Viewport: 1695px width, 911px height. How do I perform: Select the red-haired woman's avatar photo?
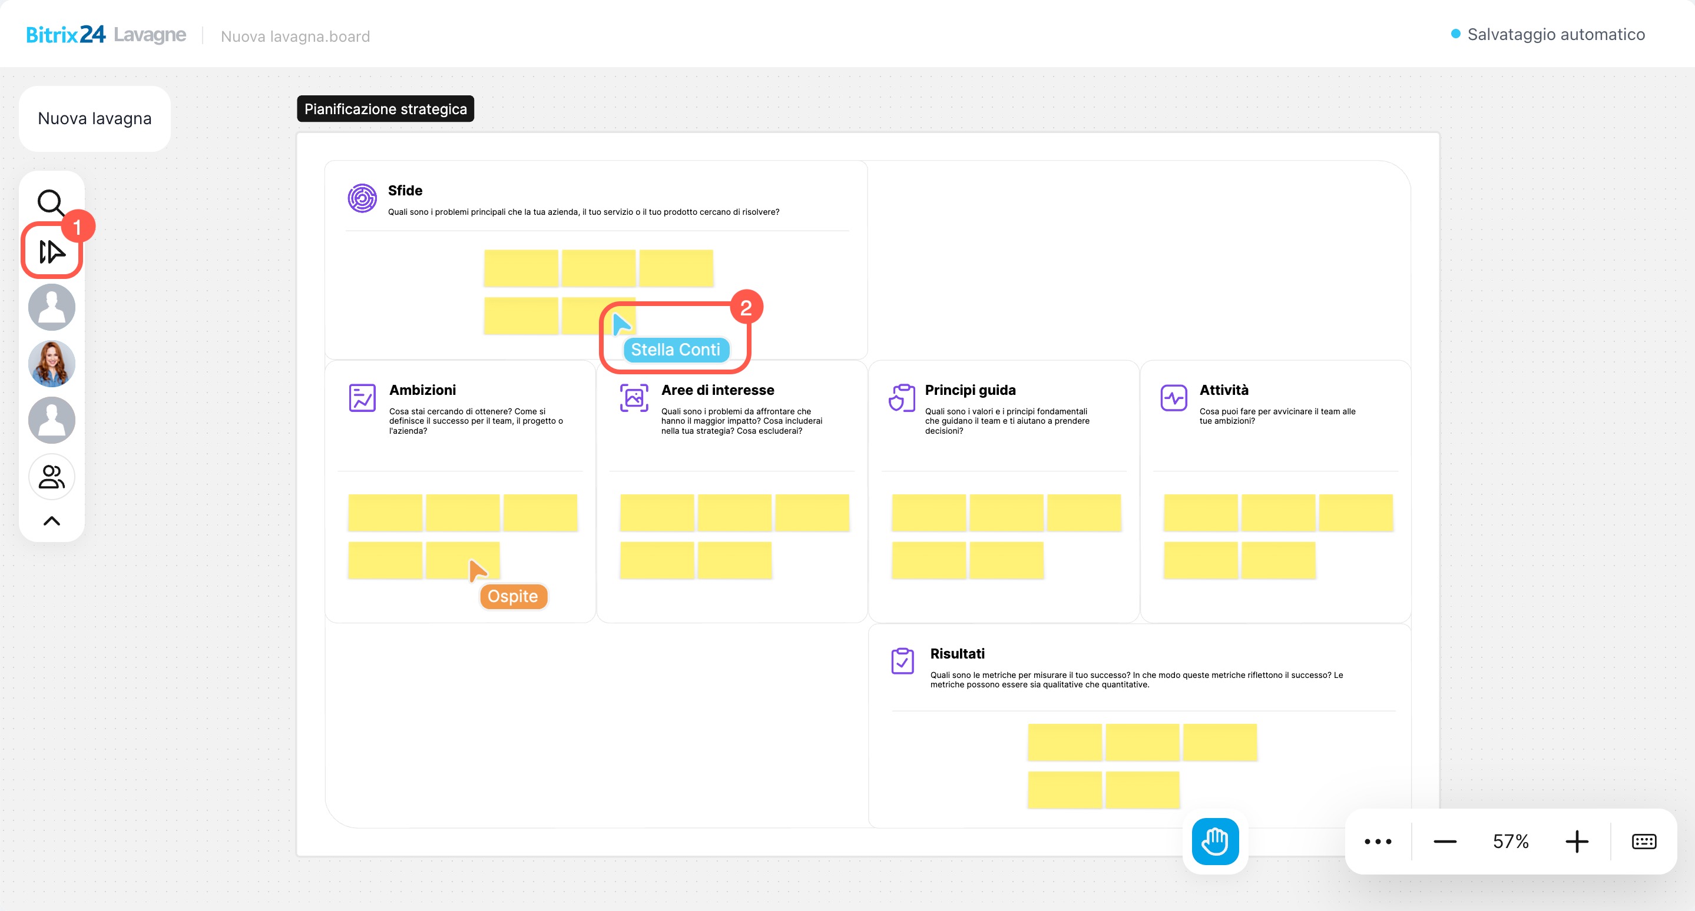[x=51, y=364]
